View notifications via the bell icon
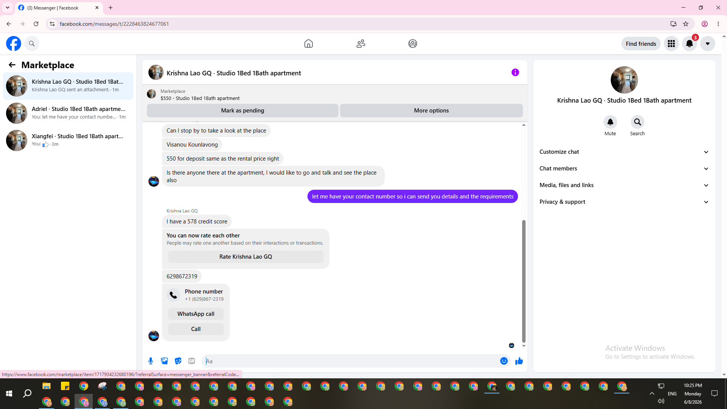 click(x=690, y=44)
